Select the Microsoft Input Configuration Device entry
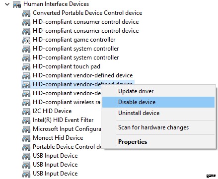Image resolution: width=218 pixels, height=179 pixels. click(67, 129)
